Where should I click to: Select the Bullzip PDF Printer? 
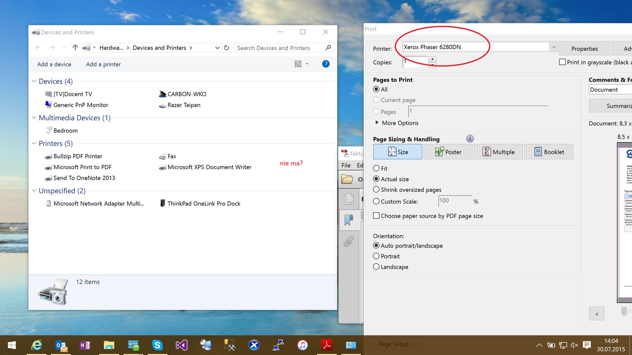tap(73, 156)
